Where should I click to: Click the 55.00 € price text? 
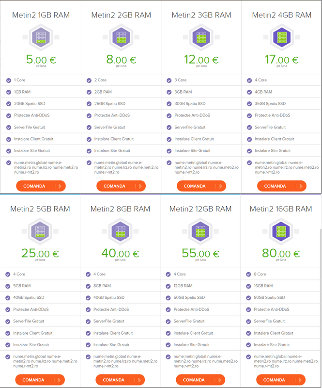click(200, 253)
